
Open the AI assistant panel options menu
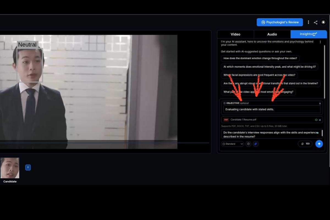click(320, 42)
